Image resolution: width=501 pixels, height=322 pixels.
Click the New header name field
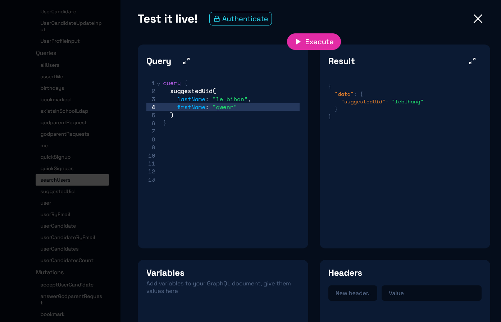[352, 293]
